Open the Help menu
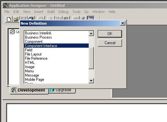This screenshot has height=122, width=167. [112, 12]
